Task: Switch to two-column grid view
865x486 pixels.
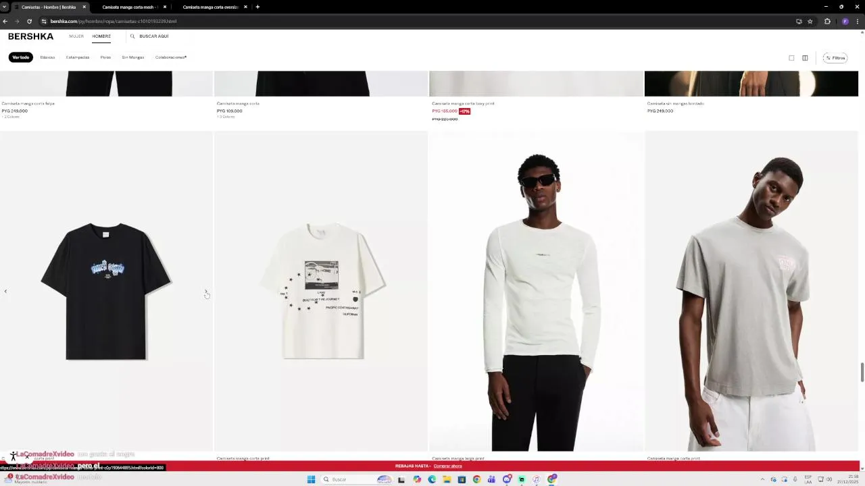Action: (805, 58)
